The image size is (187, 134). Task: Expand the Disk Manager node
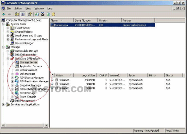tap(12, 74)
